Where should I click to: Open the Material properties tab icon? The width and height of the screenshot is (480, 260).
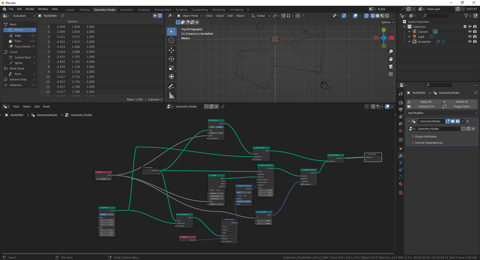[401, 184]
